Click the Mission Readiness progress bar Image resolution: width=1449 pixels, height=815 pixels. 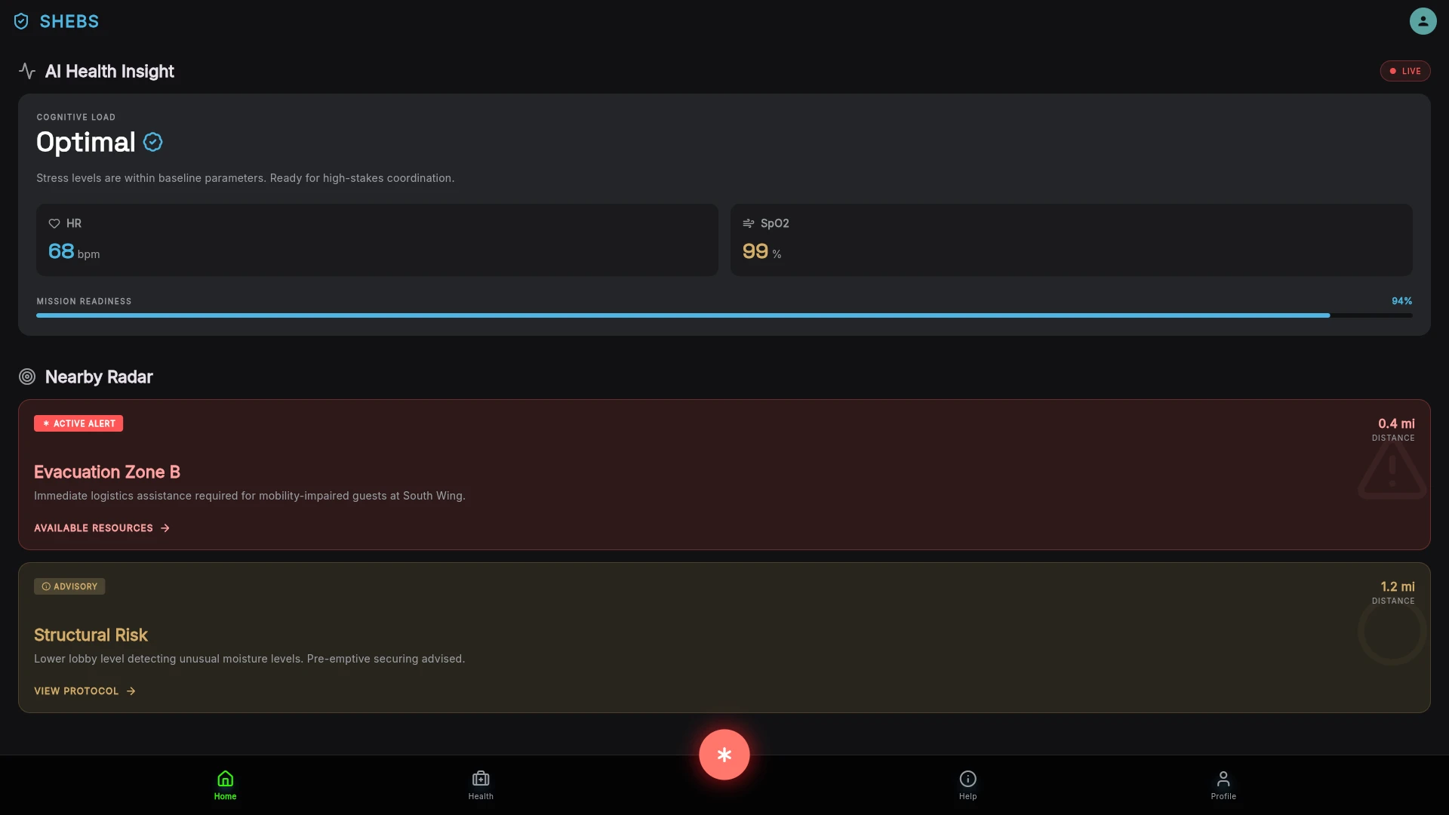(x=724, y=315)
